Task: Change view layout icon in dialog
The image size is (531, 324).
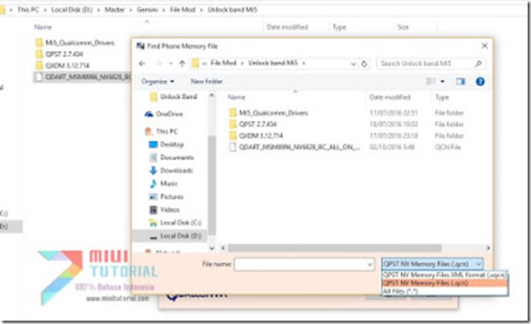Action: click(430, 81)
